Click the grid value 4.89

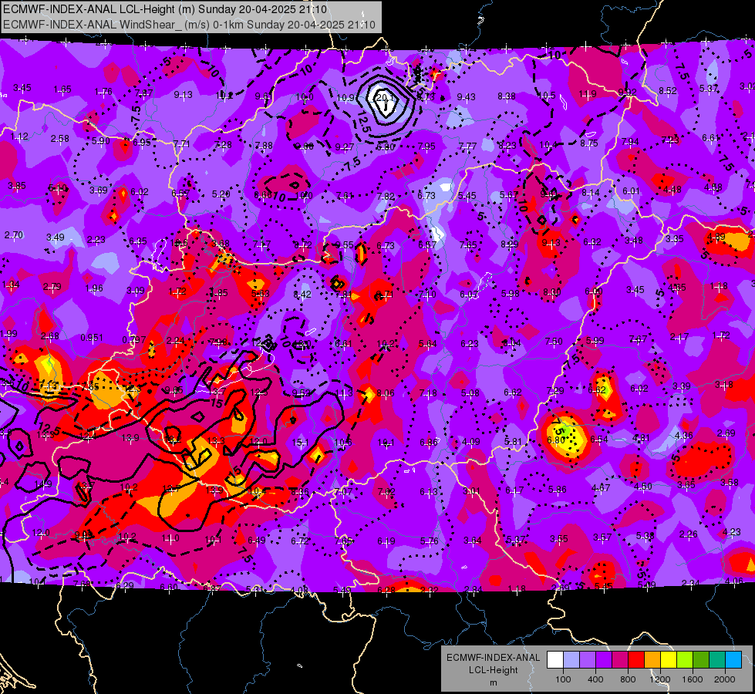pos(716,237)
